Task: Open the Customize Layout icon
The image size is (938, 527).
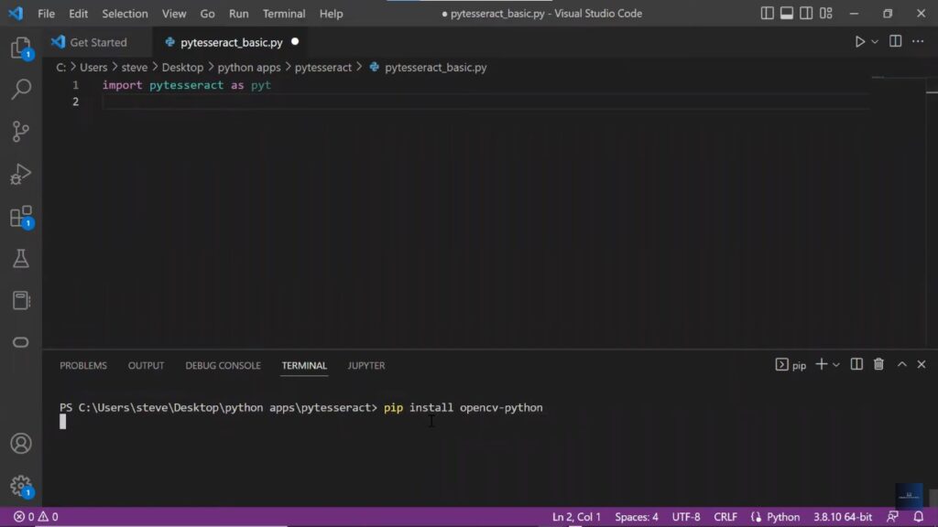Action: (826, 13)
